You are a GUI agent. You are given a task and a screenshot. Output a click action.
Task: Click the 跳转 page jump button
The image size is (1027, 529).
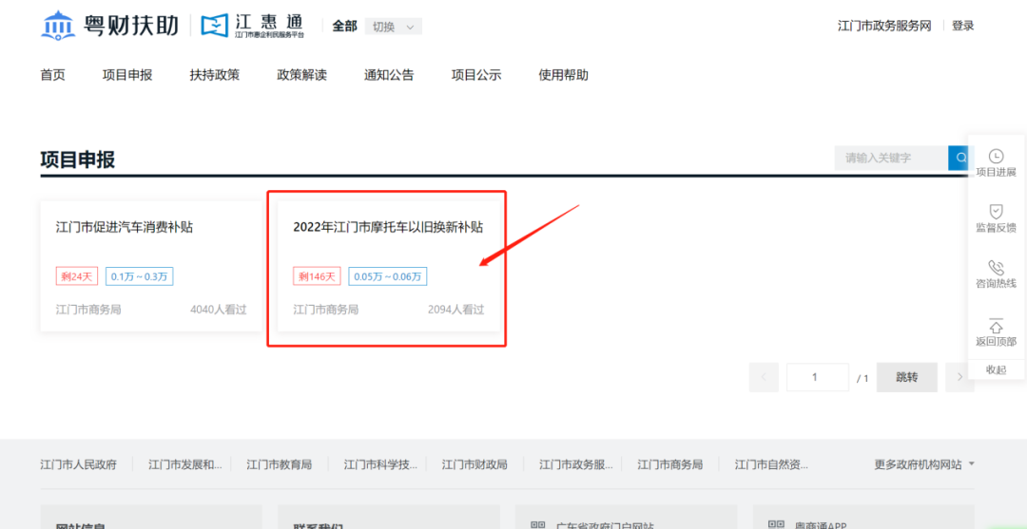tap(907, 377)
